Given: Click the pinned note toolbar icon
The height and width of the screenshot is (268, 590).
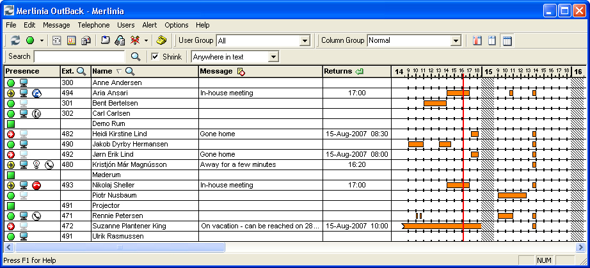Looking at the screenshot, I should [x=106, y=40].
